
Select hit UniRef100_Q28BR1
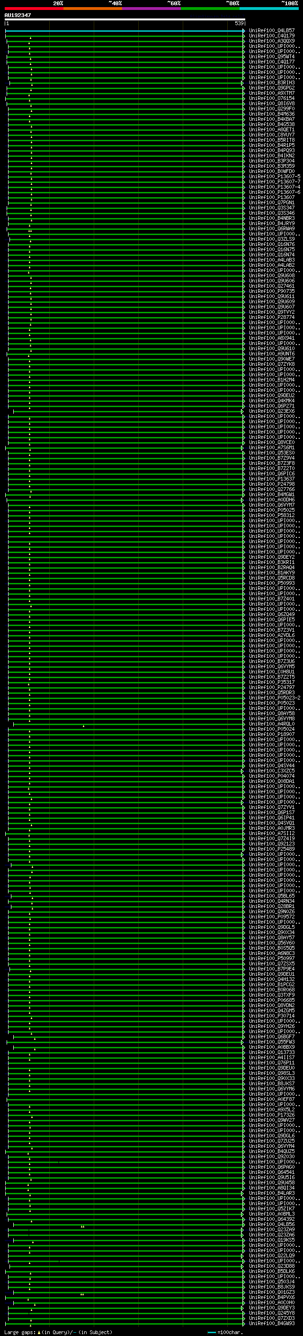click(272, 907)
